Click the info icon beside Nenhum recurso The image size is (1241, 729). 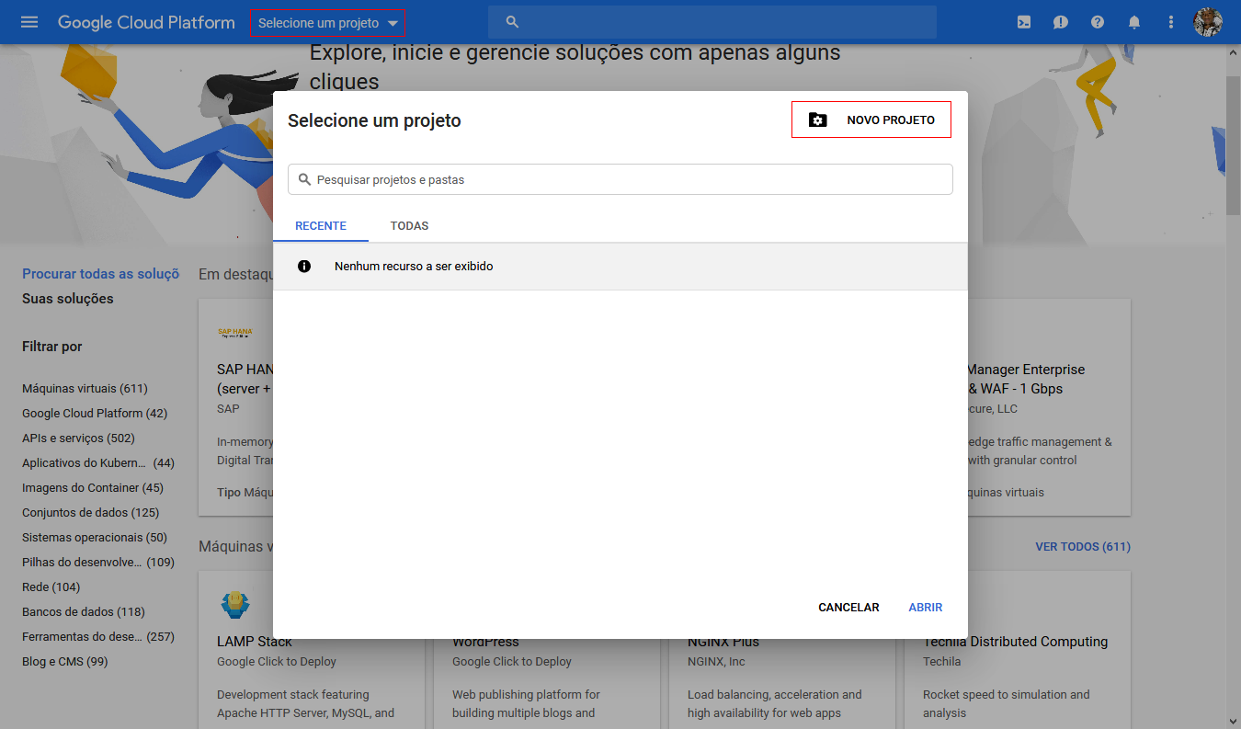click(304, 267)
